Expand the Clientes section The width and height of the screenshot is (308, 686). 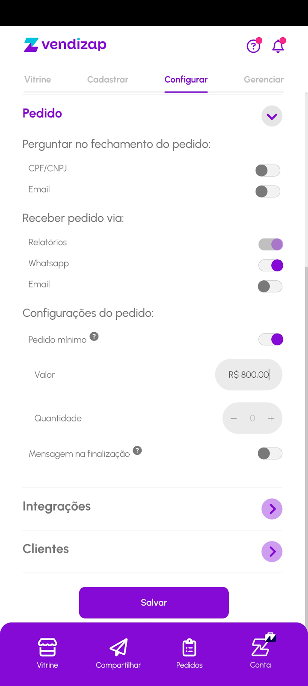coord(272,551)
